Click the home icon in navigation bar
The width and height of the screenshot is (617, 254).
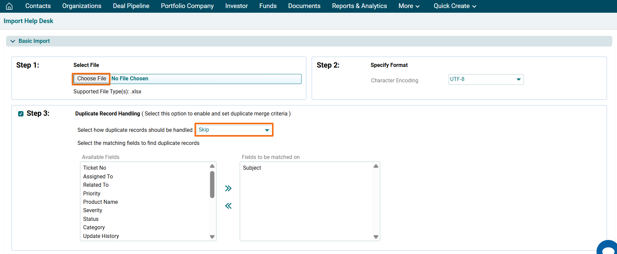click(x=9, y=6)
